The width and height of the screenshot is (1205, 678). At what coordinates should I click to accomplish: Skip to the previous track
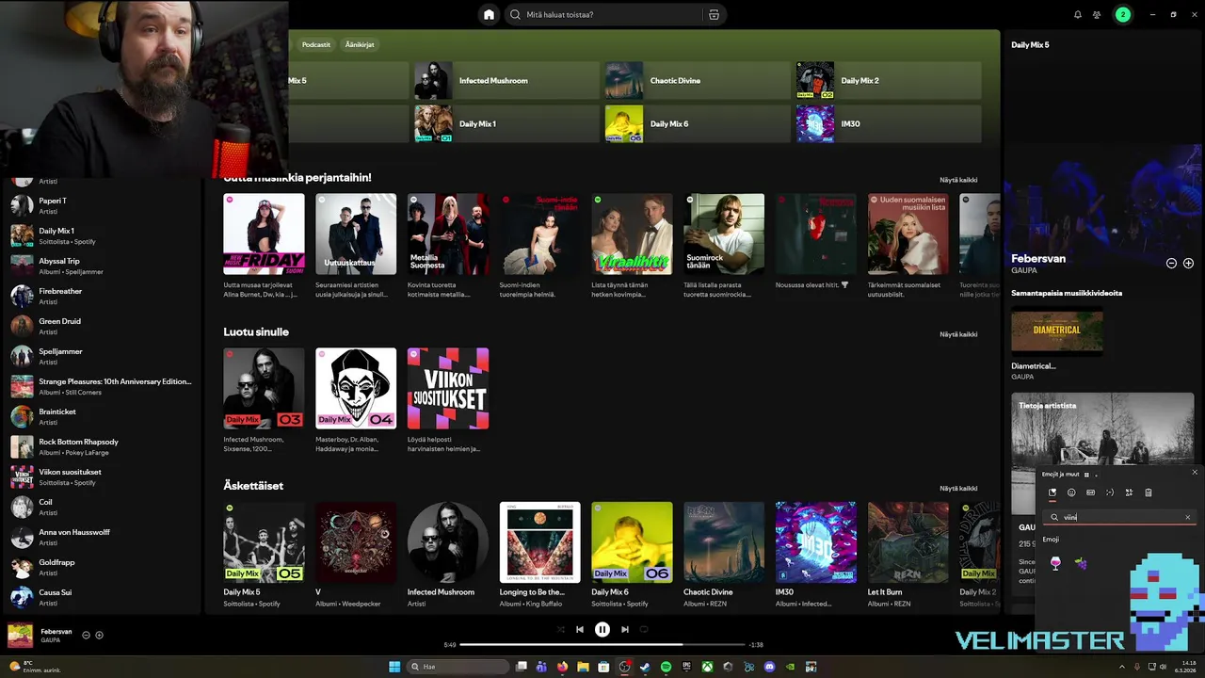pos(580,630)
